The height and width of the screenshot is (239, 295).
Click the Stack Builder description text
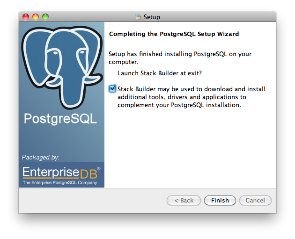[x=192, y=97]
